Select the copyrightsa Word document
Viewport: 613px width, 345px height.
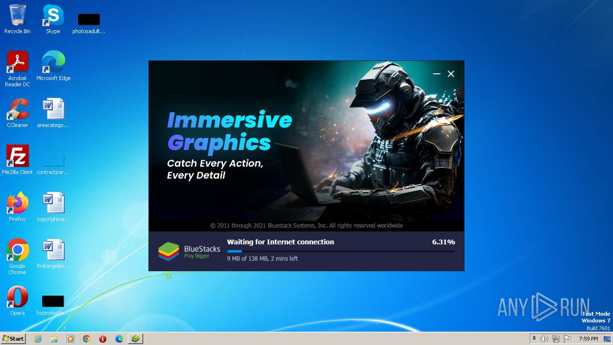(x=53, y=207)
